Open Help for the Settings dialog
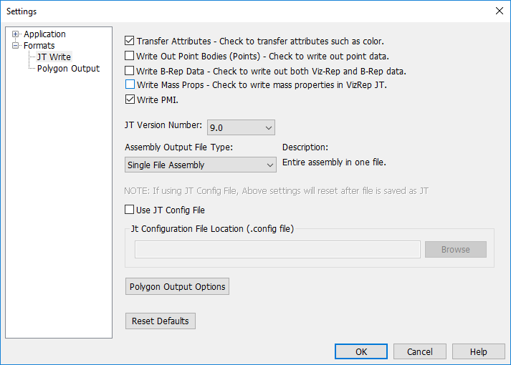511x365 pixels. (478, 351)
